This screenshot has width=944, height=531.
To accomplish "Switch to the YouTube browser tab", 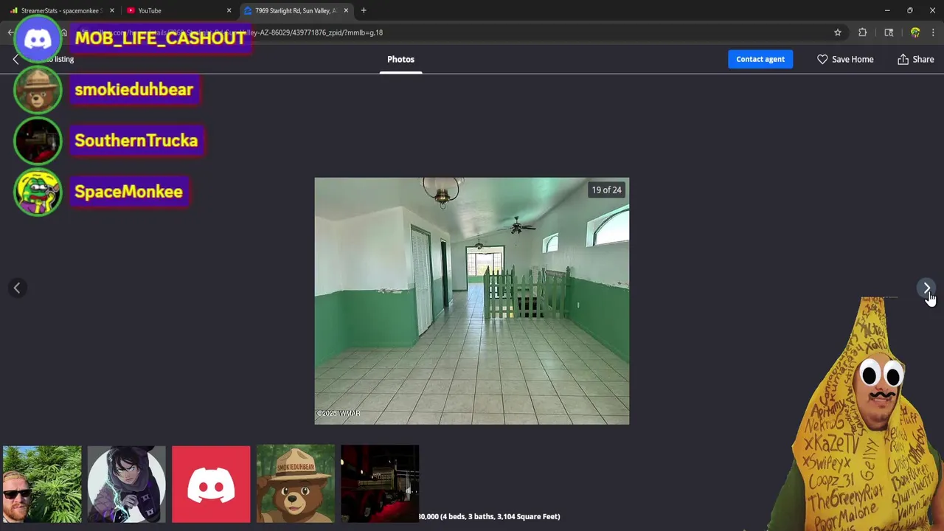I will (177, 10).
